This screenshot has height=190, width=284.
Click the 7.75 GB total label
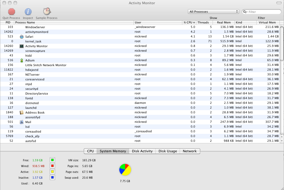125,181
